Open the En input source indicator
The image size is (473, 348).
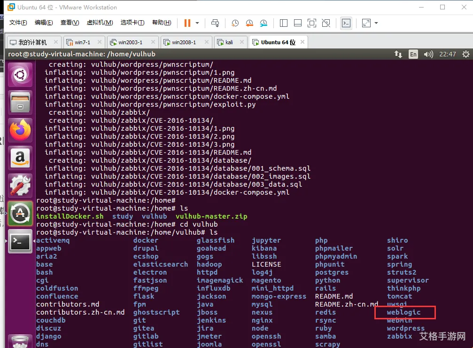[413, 54]
